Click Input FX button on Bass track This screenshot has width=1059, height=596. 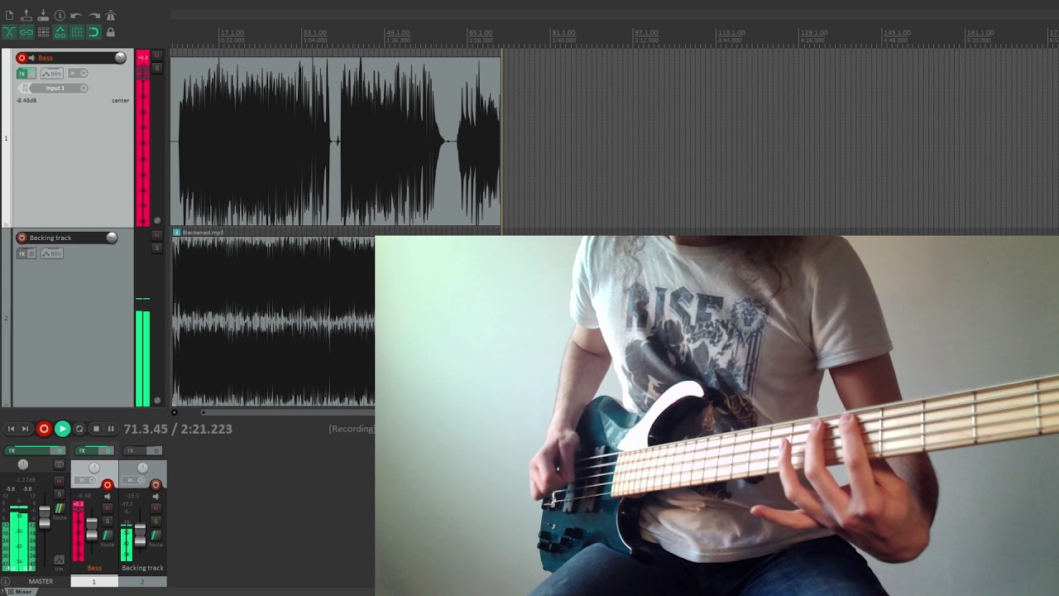point(26,89)
